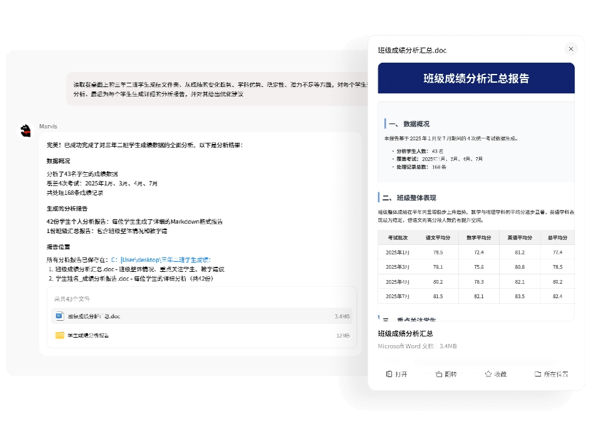
Task: Click the 分析学生人数: 43 名 bullet
Action: point(419,151)
